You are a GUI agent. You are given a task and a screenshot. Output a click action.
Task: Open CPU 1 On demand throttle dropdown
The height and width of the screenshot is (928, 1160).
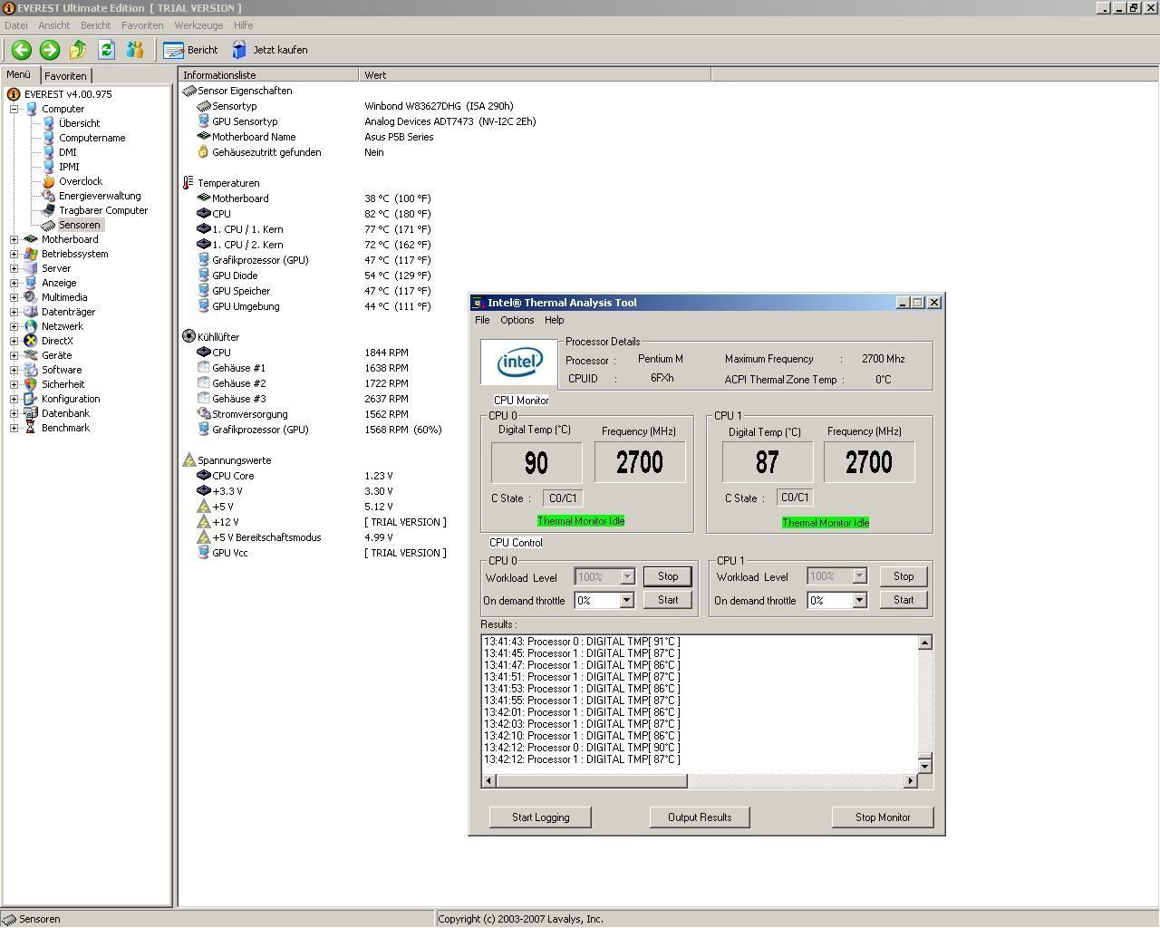859,600
